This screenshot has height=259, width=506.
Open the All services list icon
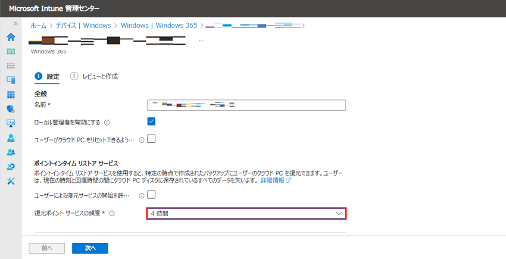(11, 66)
